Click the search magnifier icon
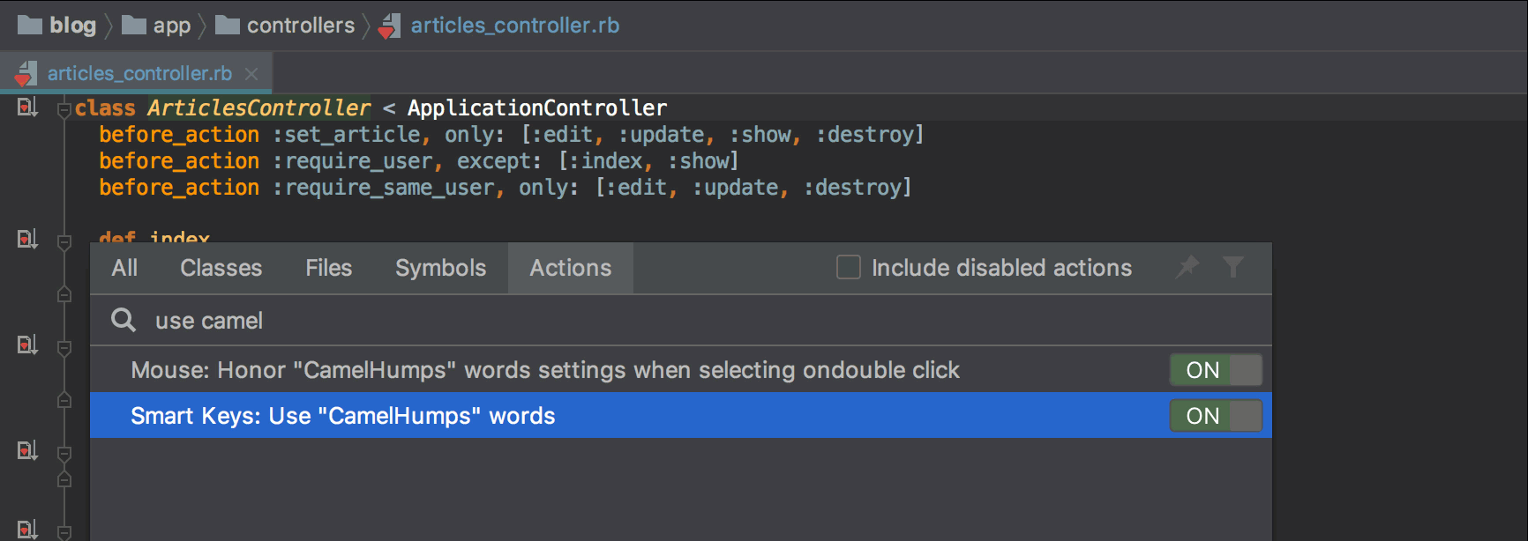This screenshot has height=541, width=1528. pyautogui.click(x=124, y=320)
